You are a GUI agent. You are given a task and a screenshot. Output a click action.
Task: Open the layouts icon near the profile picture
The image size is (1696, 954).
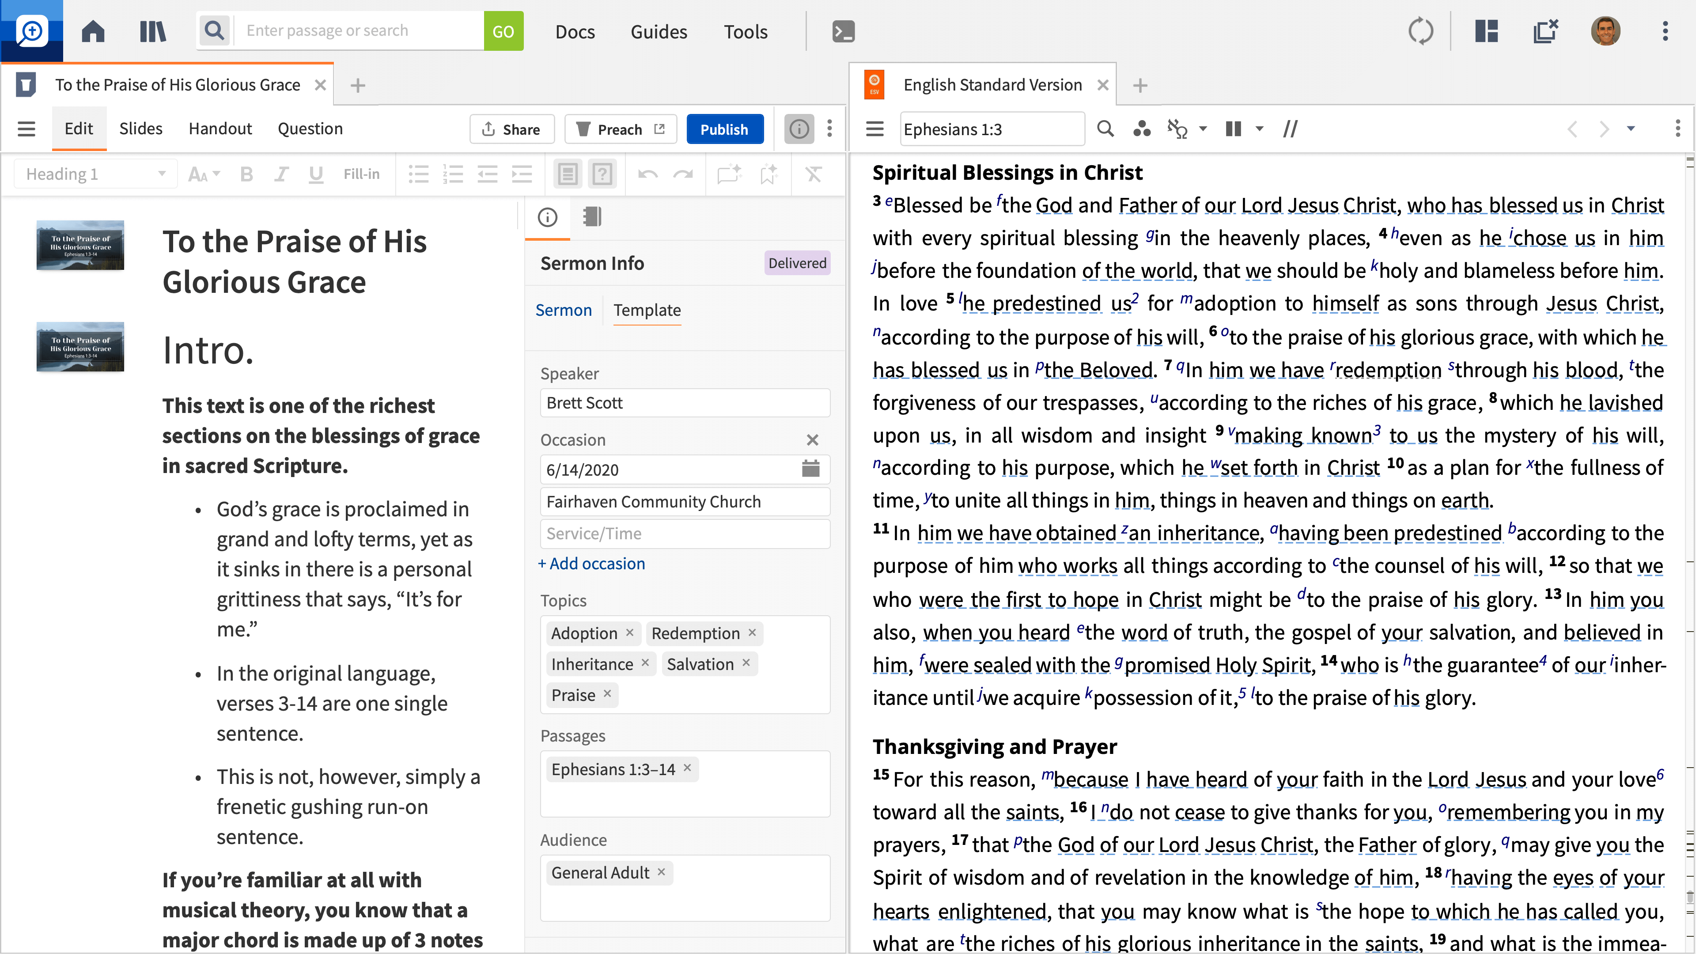(x=1485, y=30)
